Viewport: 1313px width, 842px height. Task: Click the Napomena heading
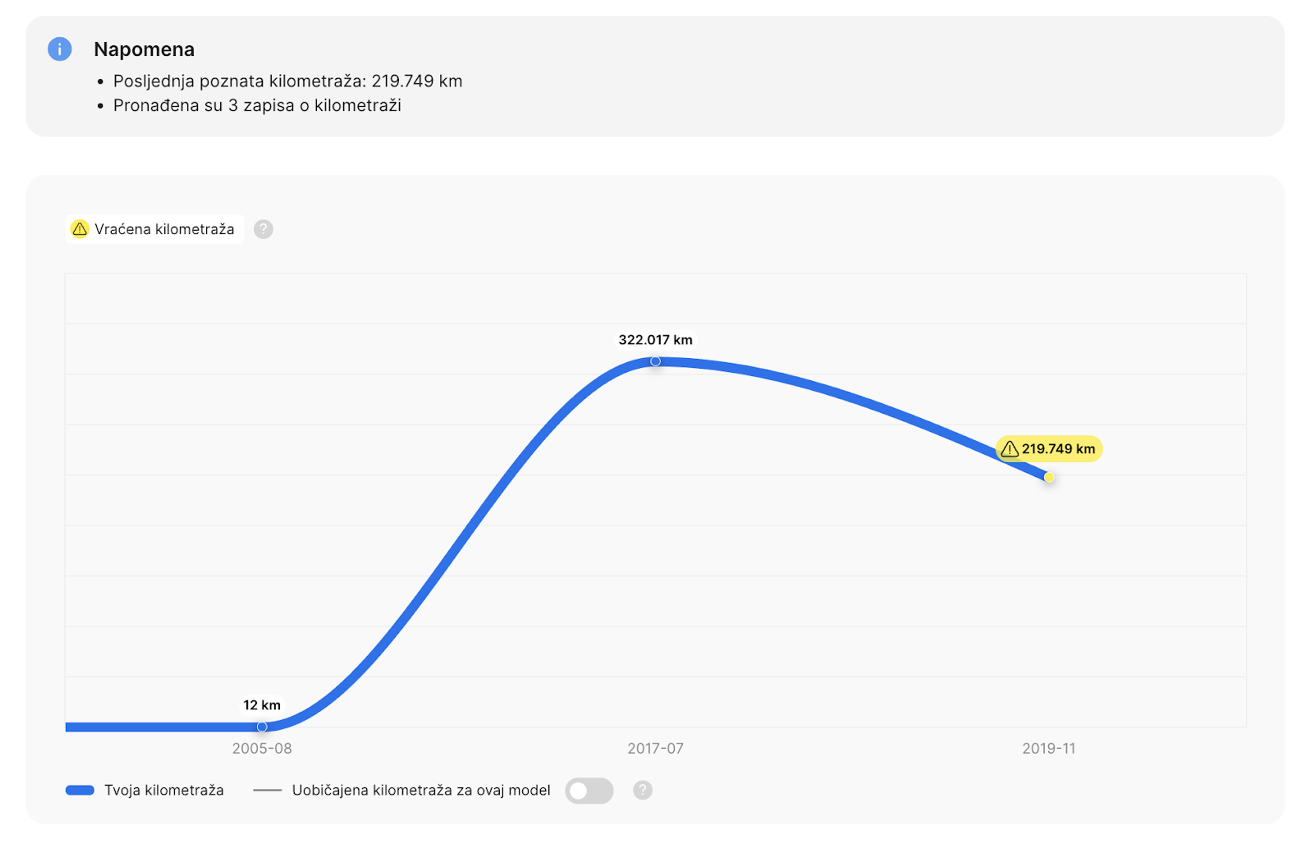point(144,49)
